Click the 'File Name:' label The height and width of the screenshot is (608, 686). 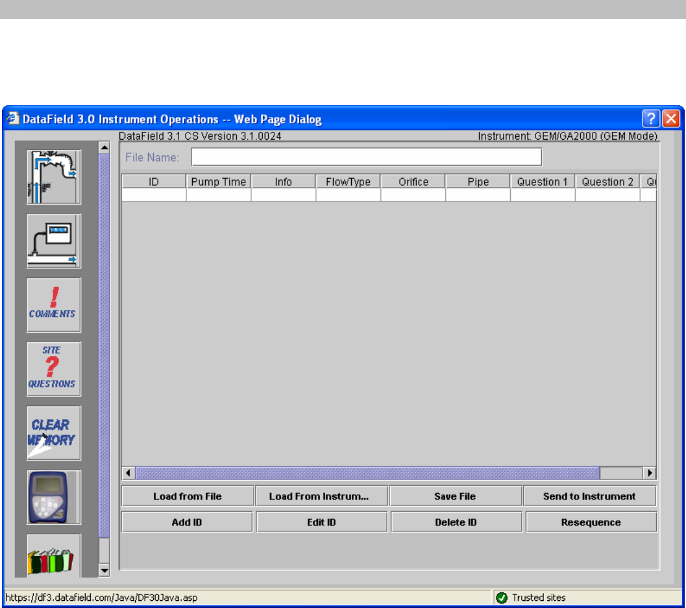click(x=153, y=157)
